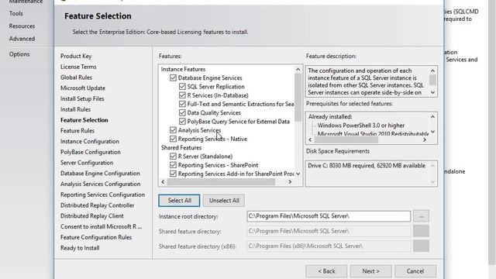
Task: Select Product Key step
Action: click(76, 57)
